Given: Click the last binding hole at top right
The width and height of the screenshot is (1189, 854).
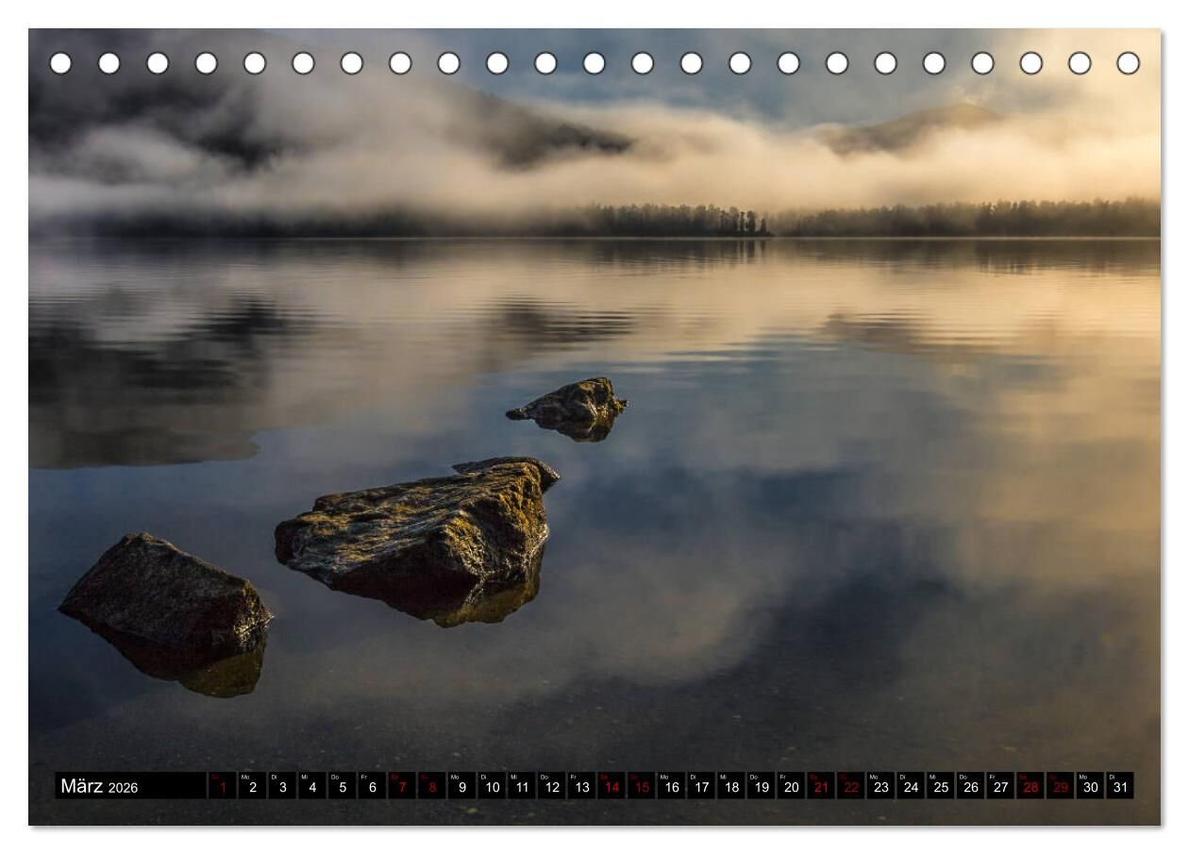Looking at the screenshot, I should [x=1128, y=63].
